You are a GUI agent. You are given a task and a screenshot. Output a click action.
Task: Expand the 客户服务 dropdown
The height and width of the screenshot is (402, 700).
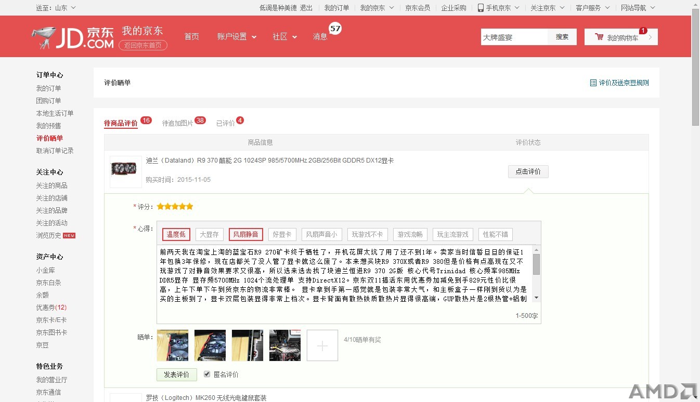point(593,8)
